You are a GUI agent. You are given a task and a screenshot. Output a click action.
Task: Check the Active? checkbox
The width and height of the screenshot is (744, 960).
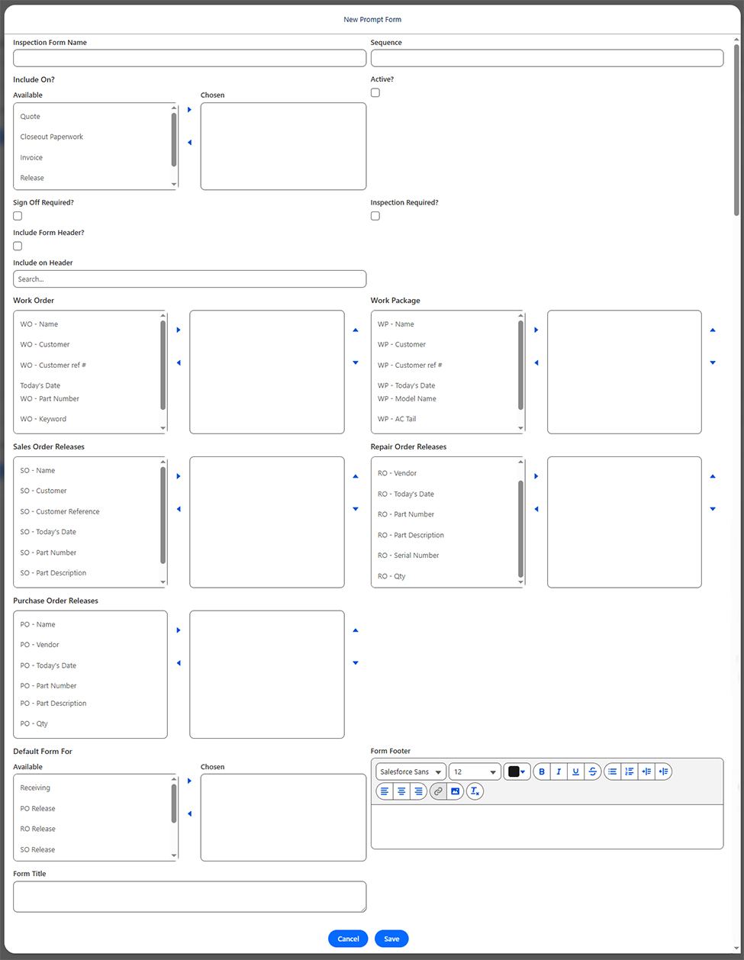click(375, 92)
